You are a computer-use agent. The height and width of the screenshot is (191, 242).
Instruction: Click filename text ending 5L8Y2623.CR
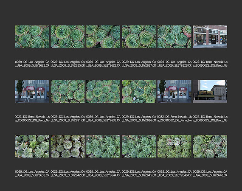32,64
